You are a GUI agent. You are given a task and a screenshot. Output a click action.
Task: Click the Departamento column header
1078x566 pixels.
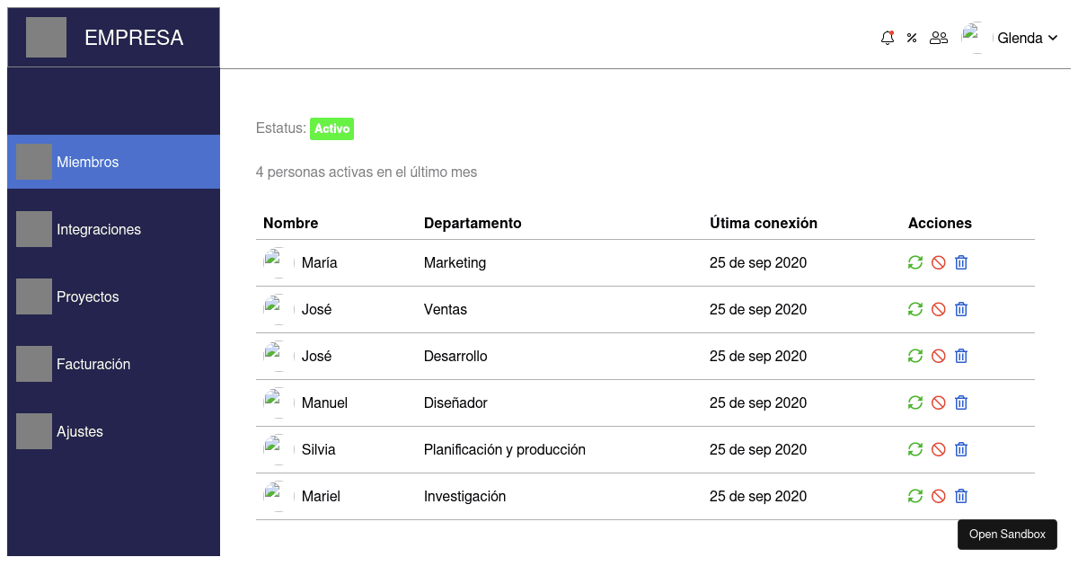point(473,223)
